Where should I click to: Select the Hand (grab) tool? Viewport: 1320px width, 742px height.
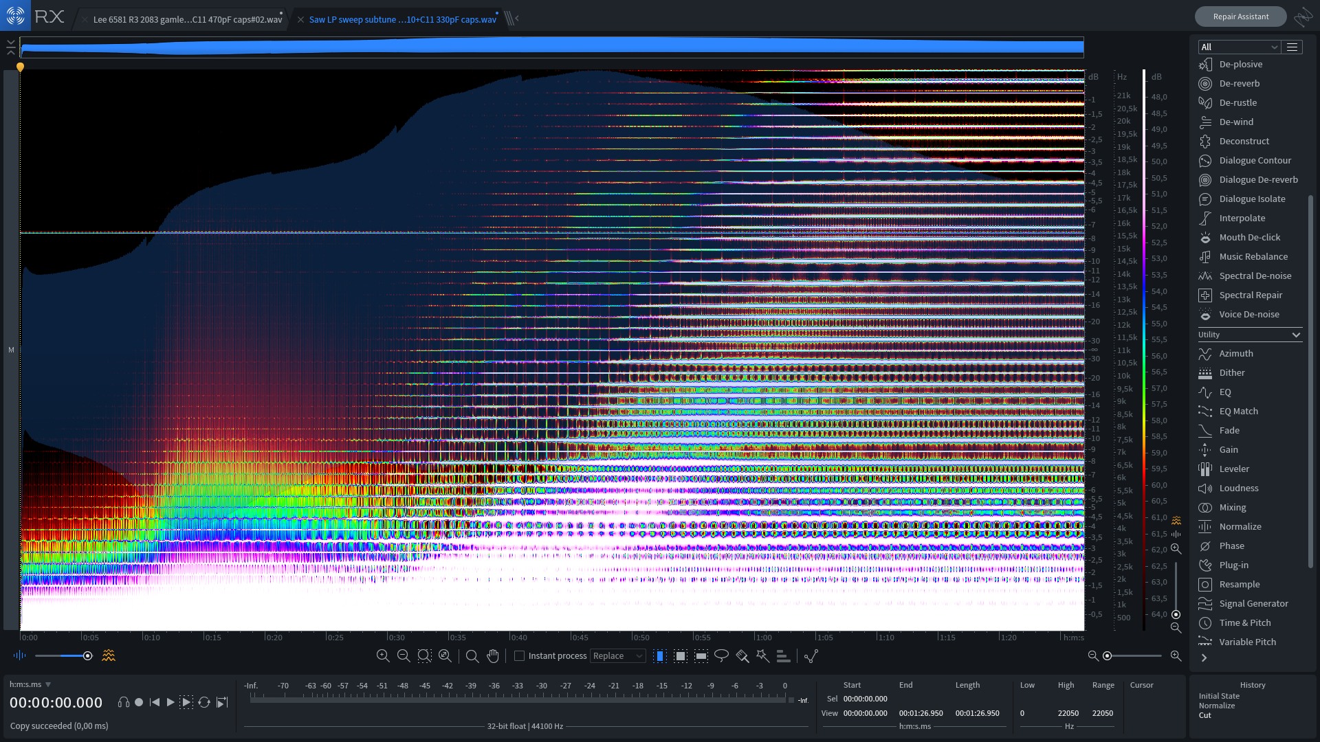(492, 656)
